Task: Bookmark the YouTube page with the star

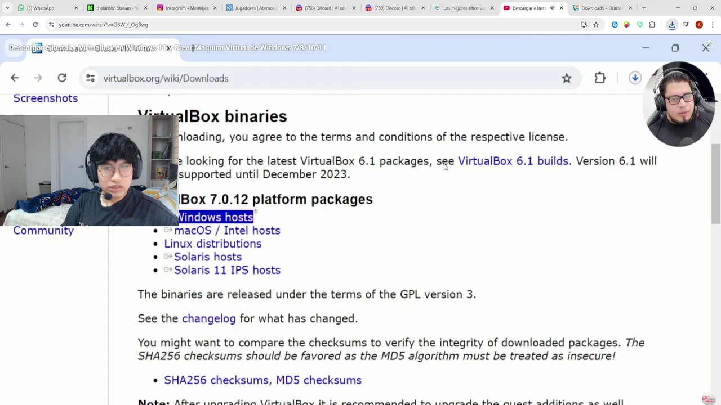Action: [596, 25]
